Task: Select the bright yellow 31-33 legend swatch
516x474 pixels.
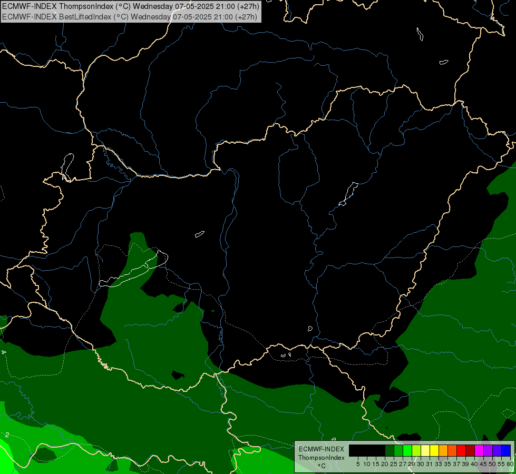Action: [434, 450]
